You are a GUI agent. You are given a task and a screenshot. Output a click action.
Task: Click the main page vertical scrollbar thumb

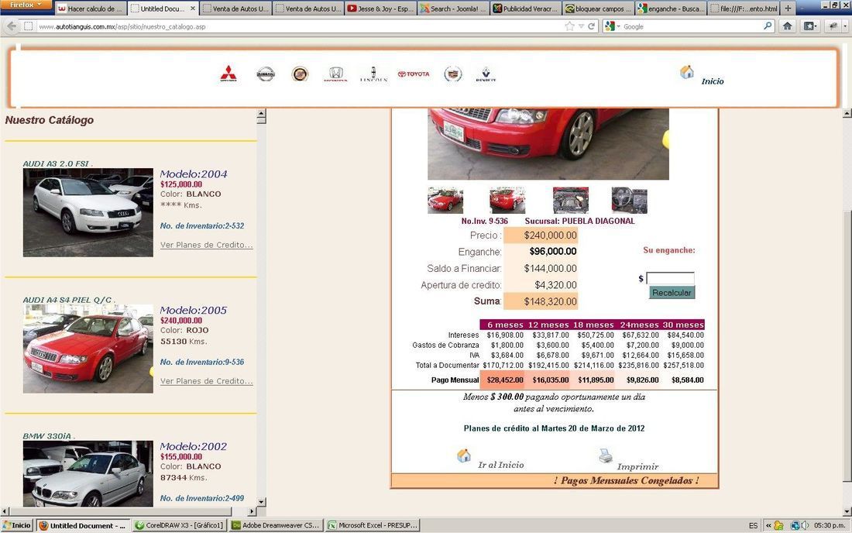coord(847,345)
